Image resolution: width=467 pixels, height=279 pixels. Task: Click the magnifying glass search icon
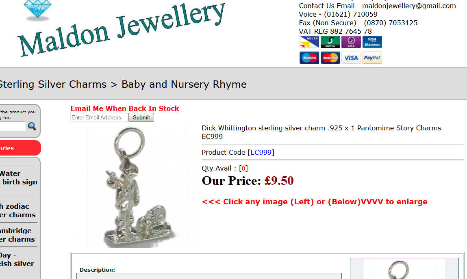(32, 126)
